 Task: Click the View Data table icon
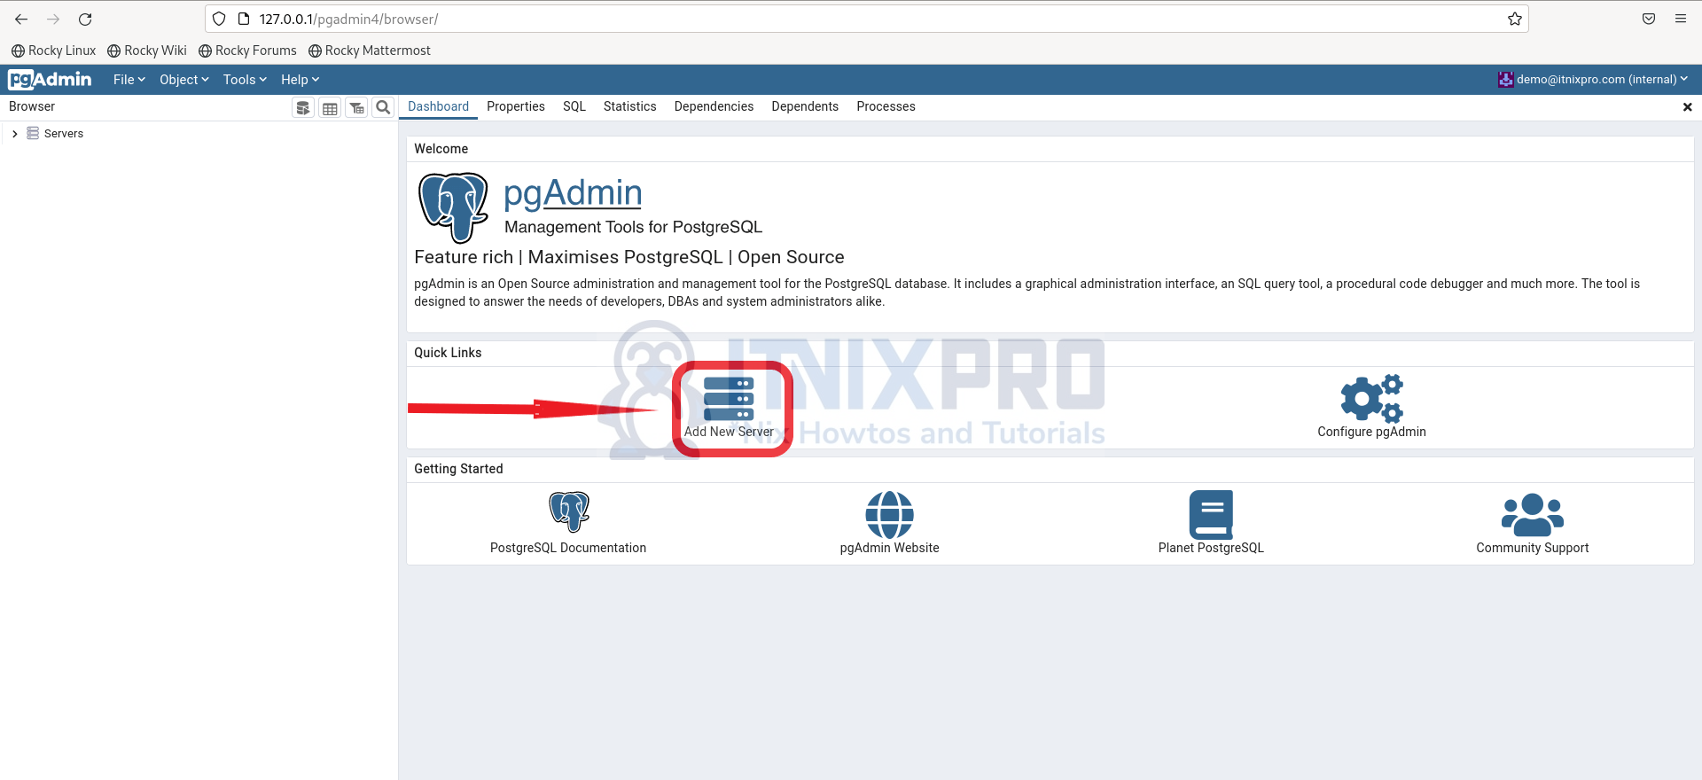(330, 107)
